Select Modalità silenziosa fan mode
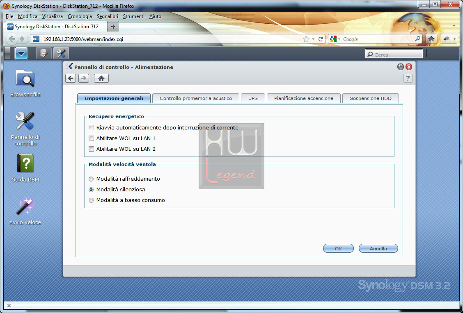 [x=91, y=190]
